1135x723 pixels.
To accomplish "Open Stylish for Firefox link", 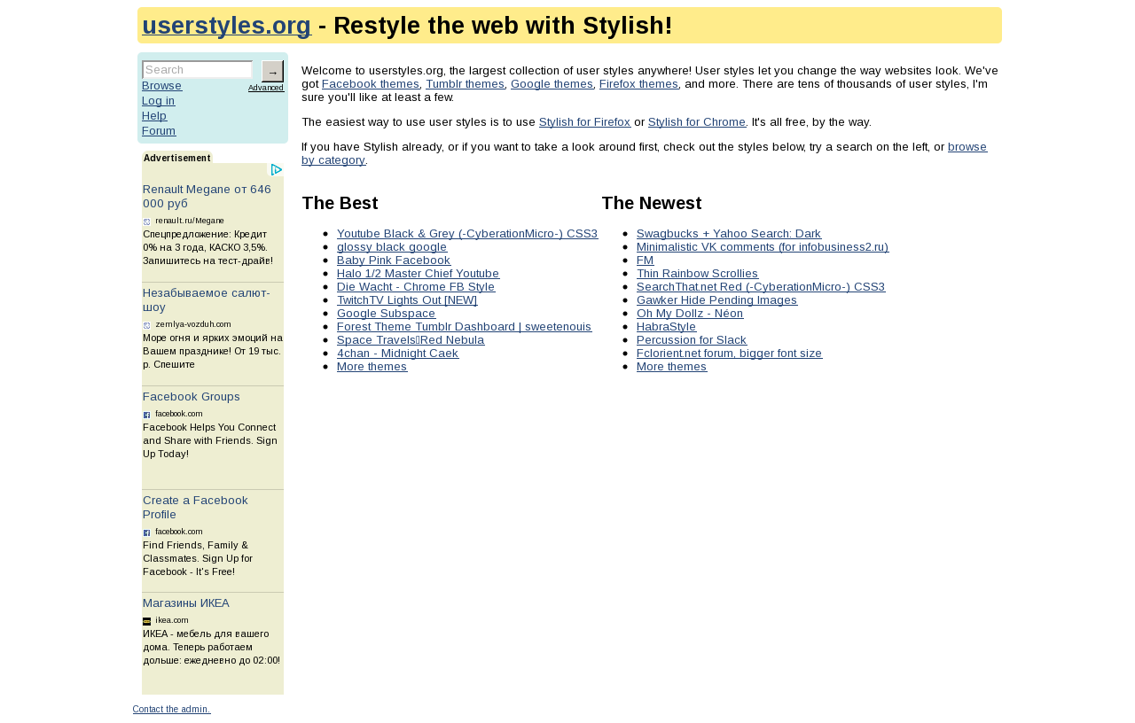I will [584, 122].
